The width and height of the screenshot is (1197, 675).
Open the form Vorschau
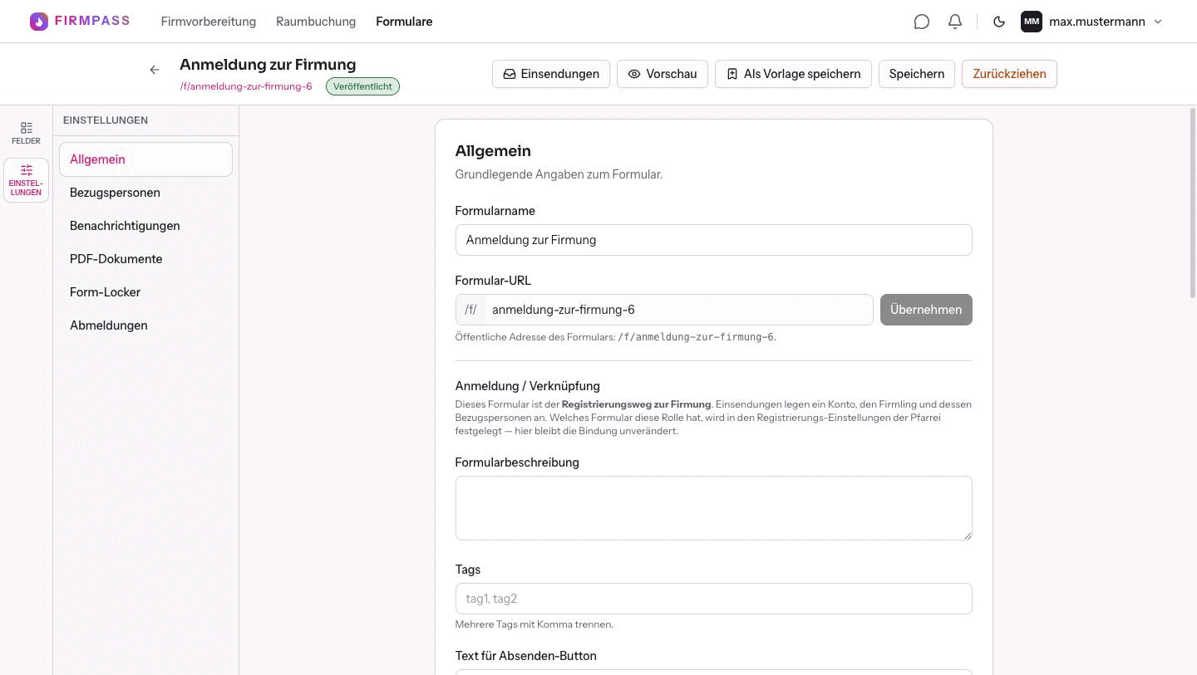point(663,74)
